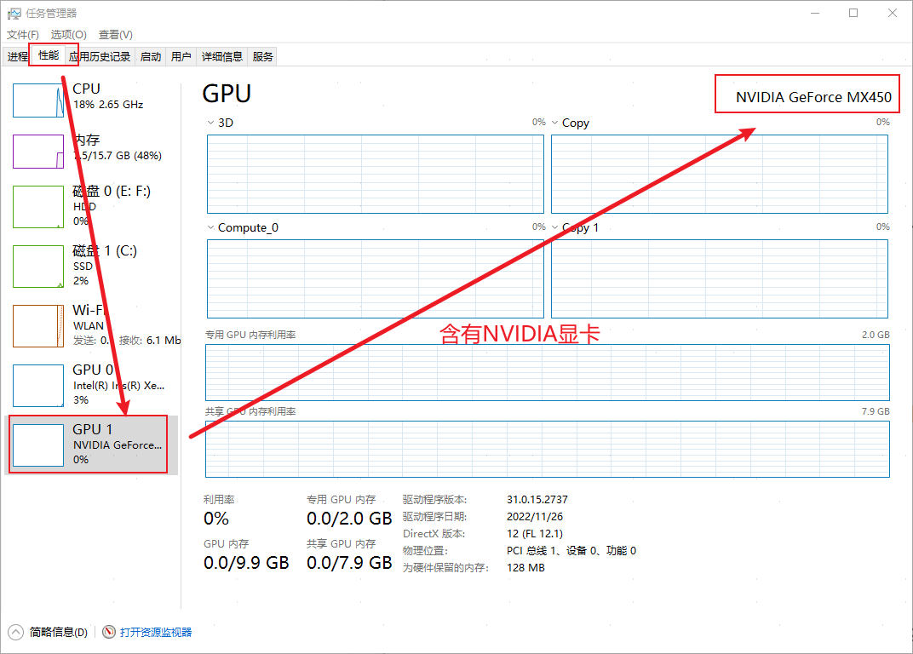Click the 128 MB reserved memory value
The height and width of the screenshot is (654, 913).
(x=525, y=568)
